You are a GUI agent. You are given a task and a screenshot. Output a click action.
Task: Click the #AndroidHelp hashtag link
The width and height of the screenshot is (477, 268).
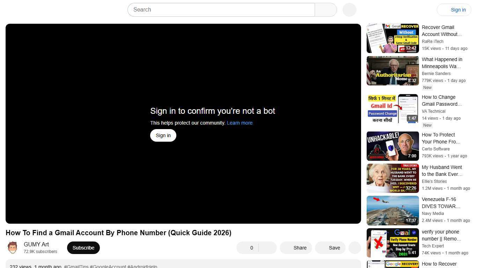coord(142,266)
